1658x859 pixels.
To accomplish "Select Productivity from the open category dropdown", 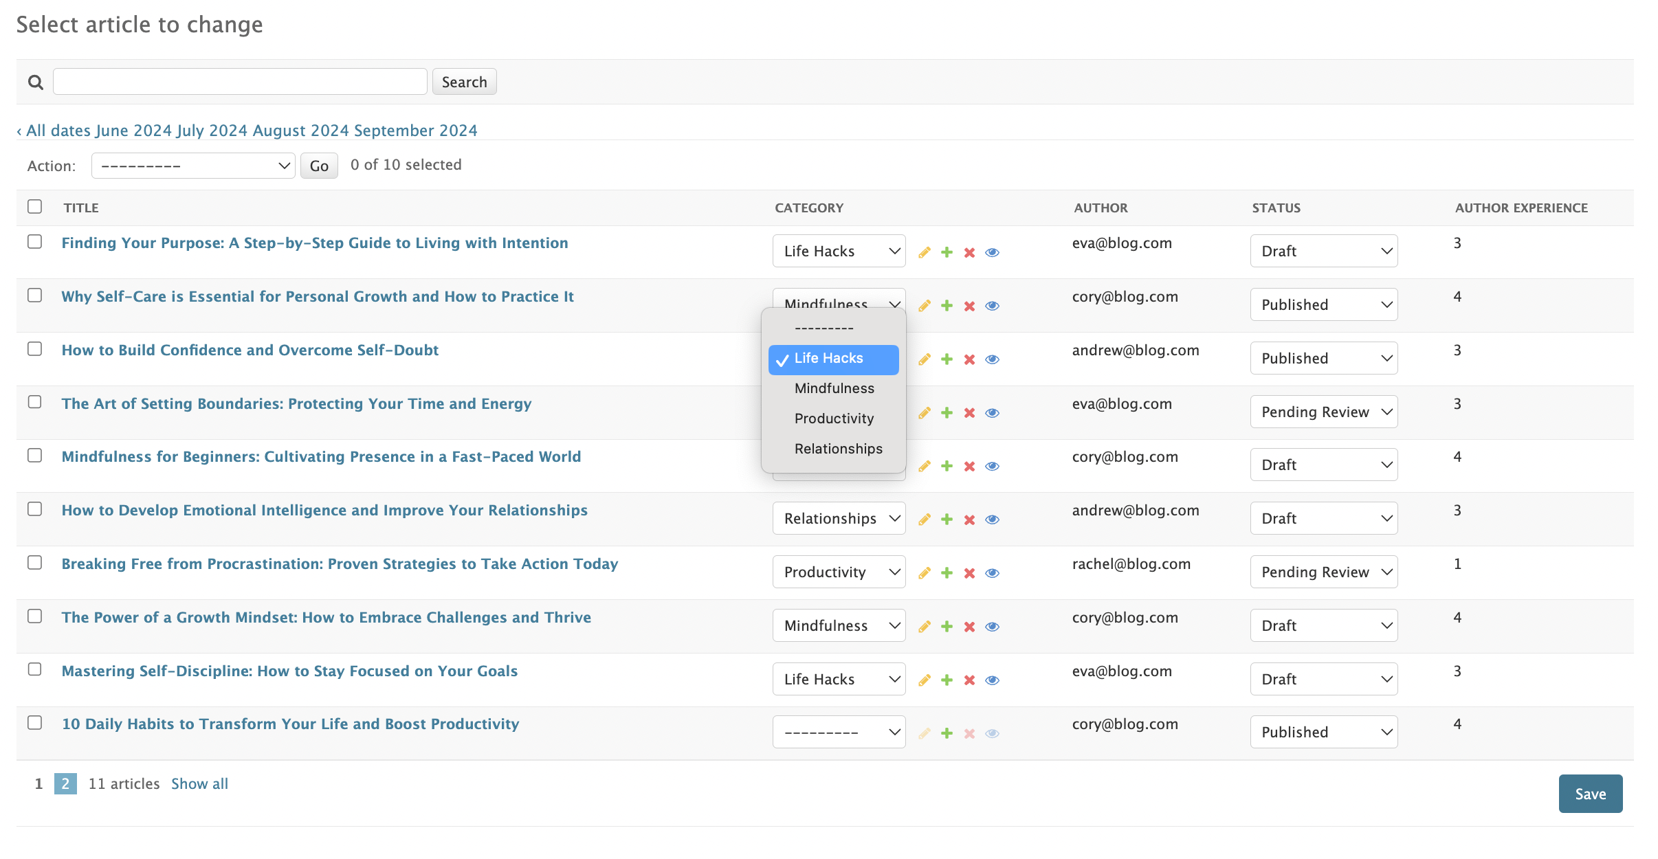I will point(833,419).
